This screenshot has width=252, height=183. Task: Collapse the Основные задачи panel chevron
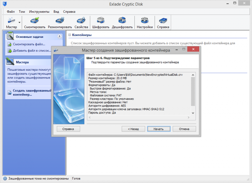[59, 37]
